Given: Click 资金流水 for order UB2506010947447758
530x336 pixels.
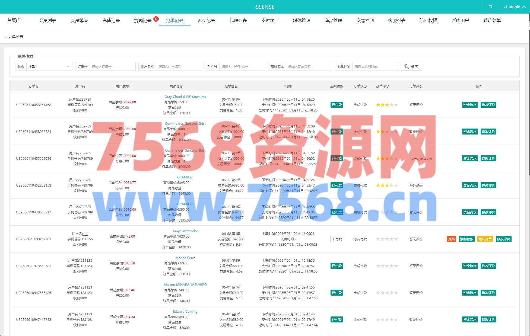Looking at the screenshot, I should [470, 319].
